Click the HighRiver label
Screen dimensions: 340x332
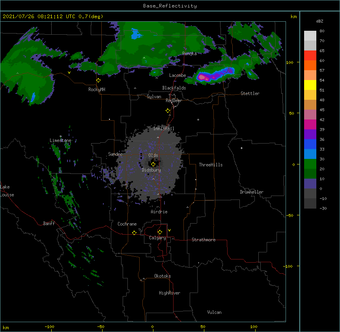click(x=170, y=293)
